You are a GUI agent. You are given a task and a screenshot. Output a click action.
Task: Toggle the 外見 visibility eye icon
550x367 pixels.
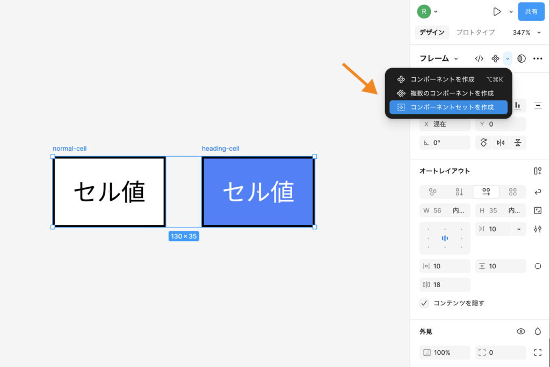[x=520, y=332]
